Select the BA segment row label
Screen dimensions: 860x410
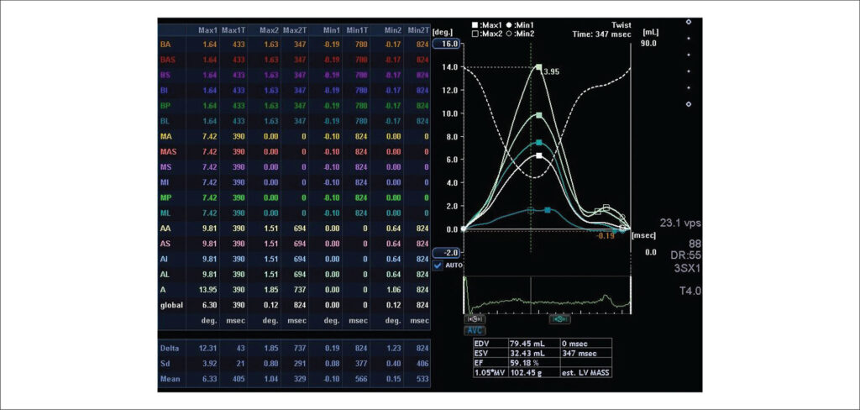tap(165, 44)
